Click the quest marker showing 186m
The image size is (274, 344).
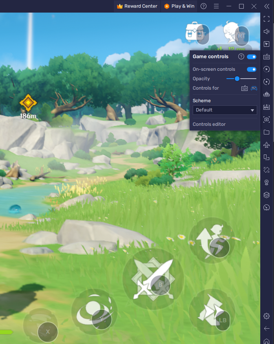[x=28, y=107]
